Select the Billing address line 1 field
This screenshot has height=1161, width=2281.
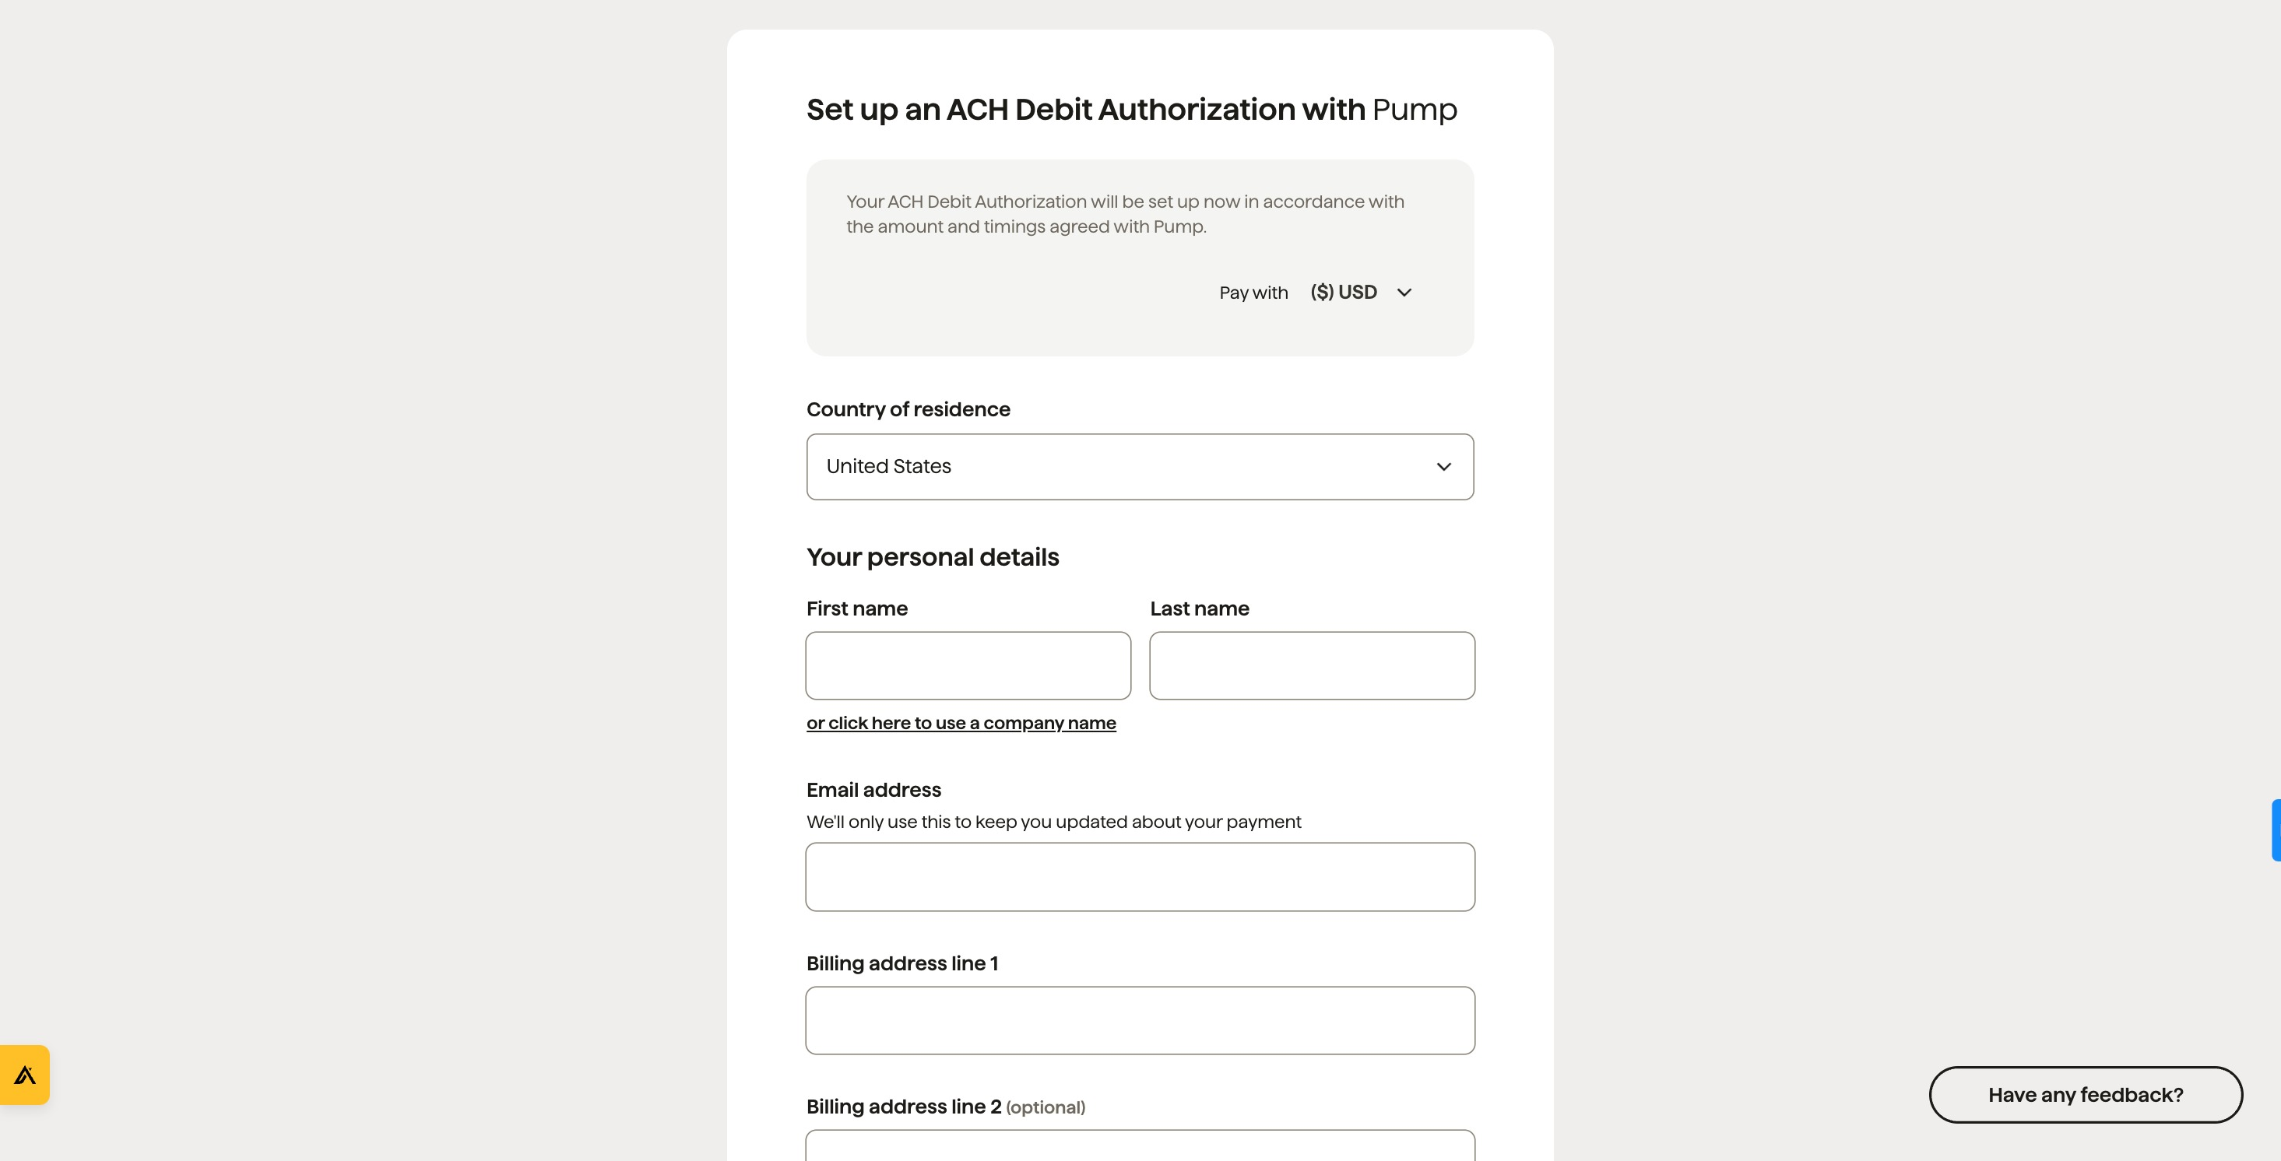click(x=1140, y=1020)
